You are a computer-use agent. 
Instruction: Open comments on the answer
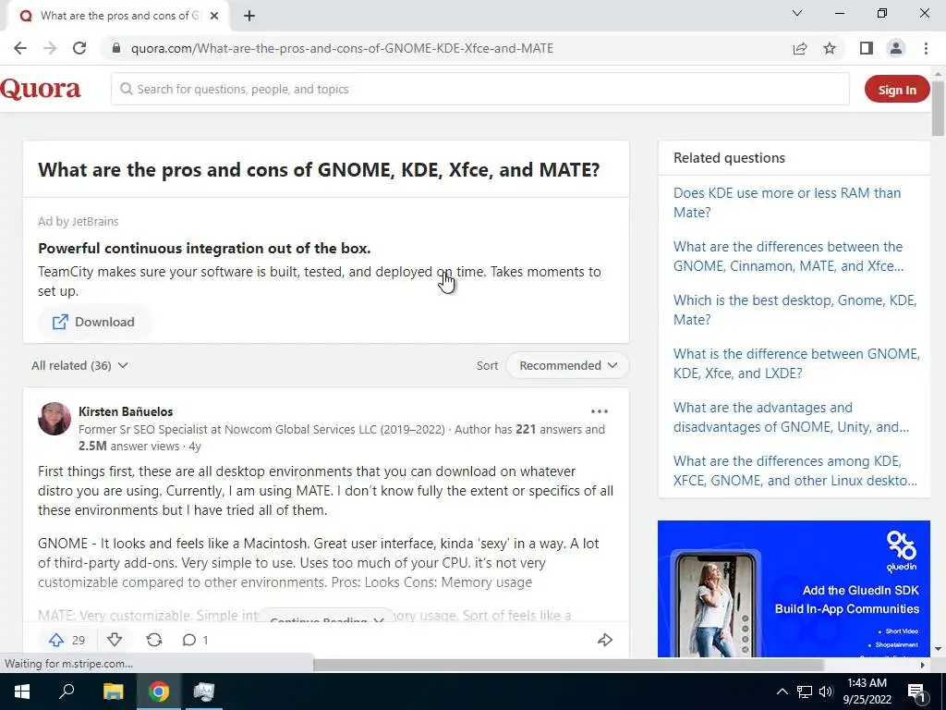point(195,640)
